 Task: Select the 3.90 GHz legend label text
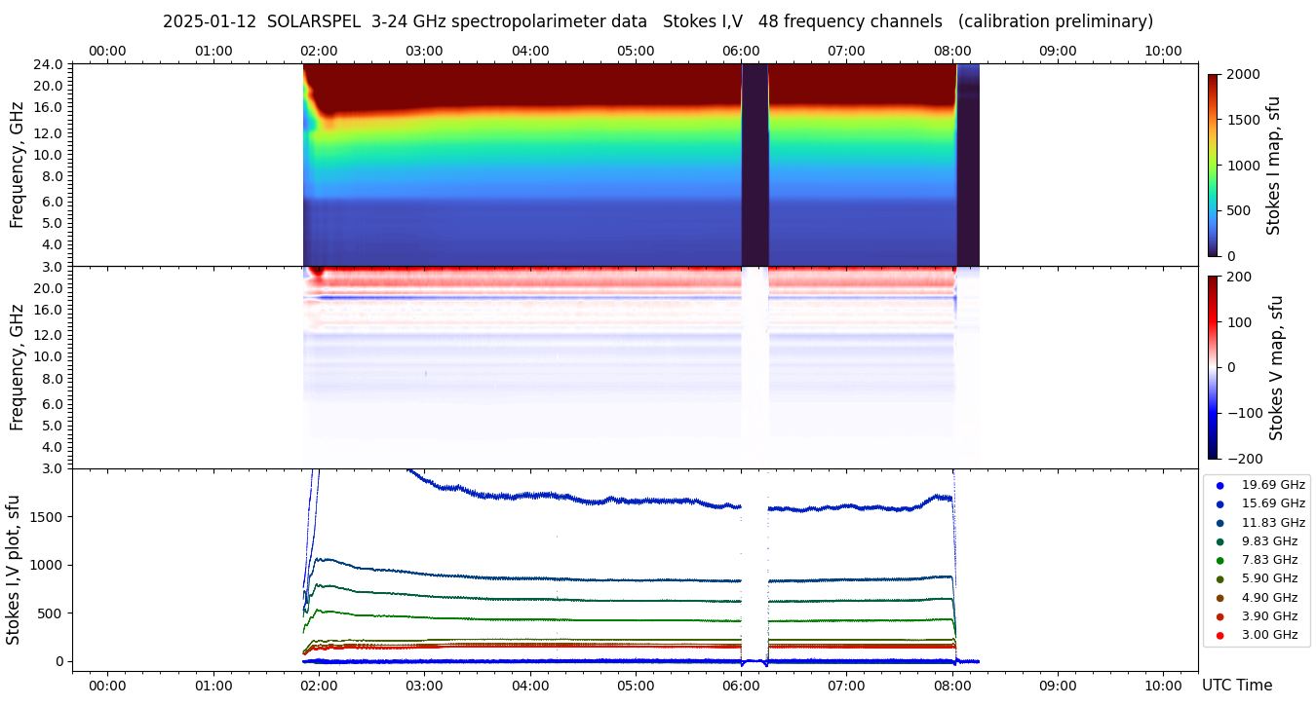pos(1269,616)
